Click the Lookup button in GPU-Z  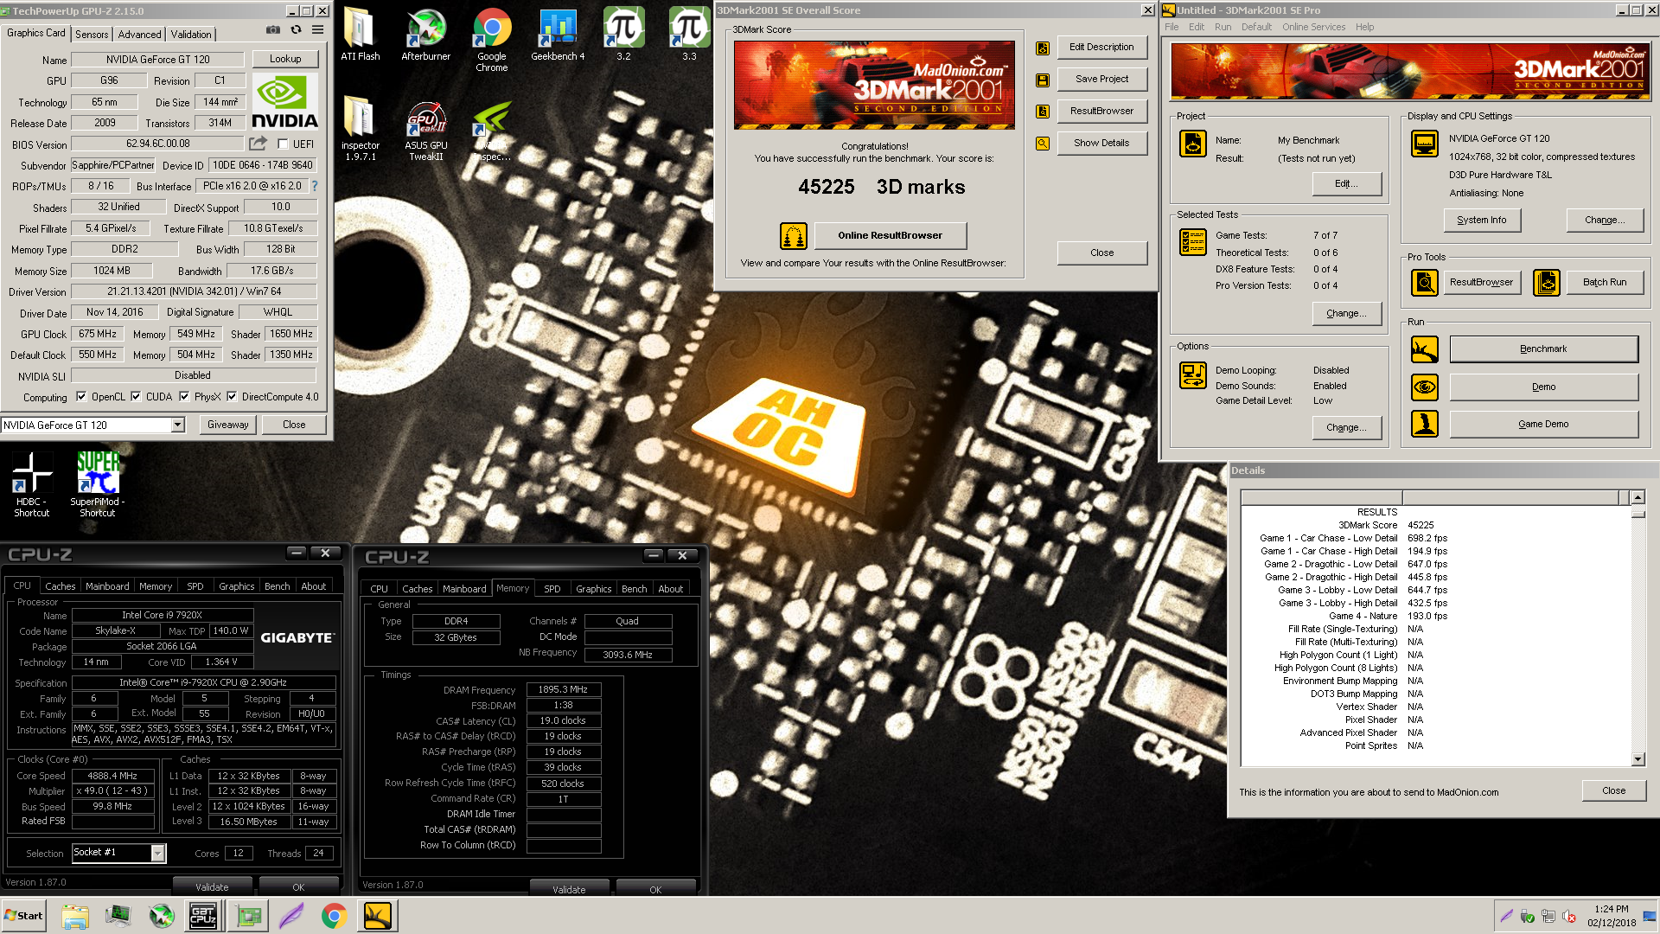(285, 59)
